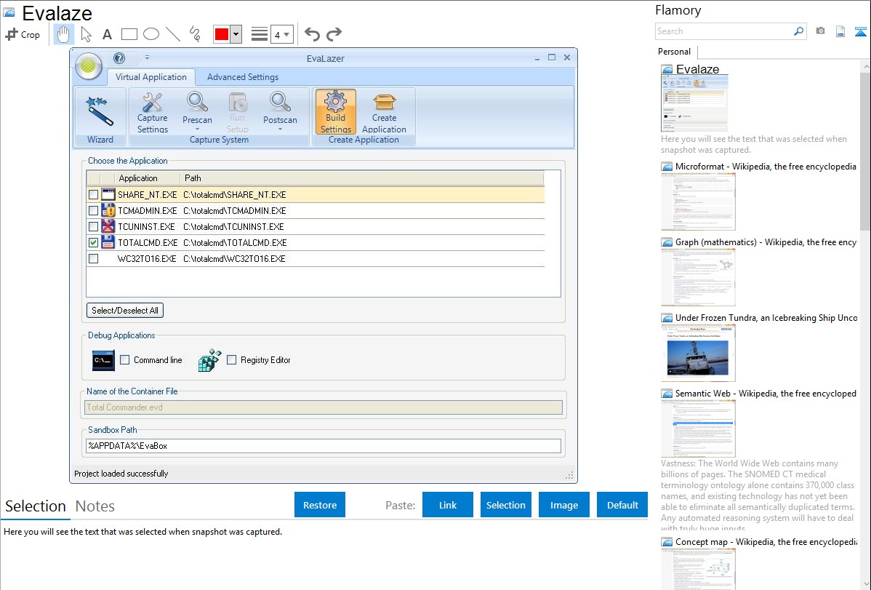
Task: Click the paste Link button
Action: pyautogui.click(x=448, y=505)
